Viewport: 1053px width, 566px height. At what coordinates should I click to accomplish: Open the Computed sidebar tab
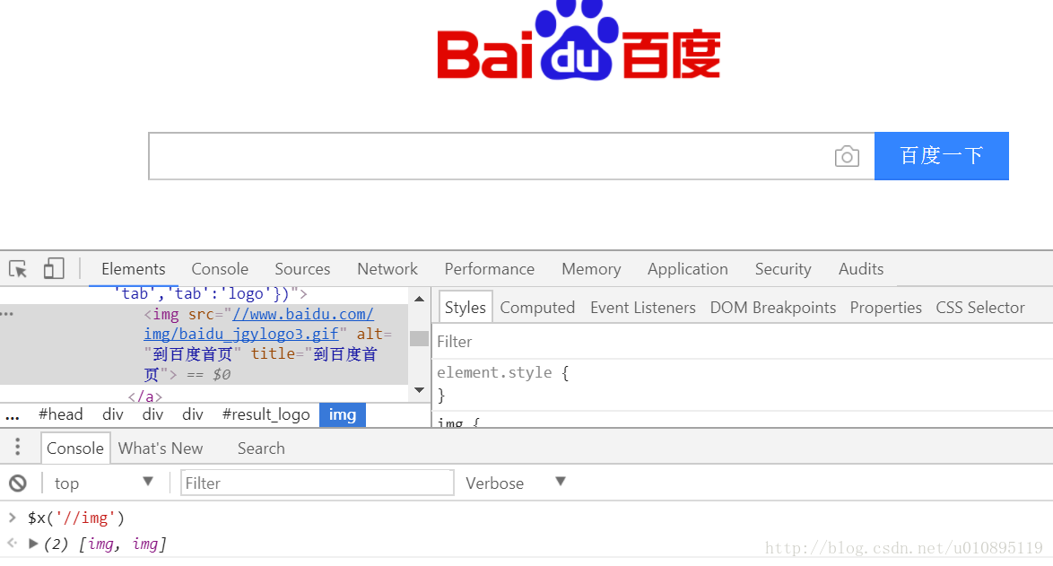coord(537,308)
